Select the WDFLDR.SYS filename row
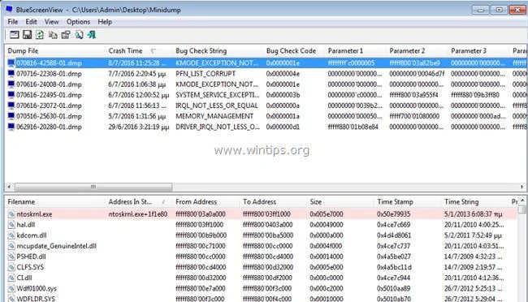The height and width of the screenshot is (302, 528). 36,299
